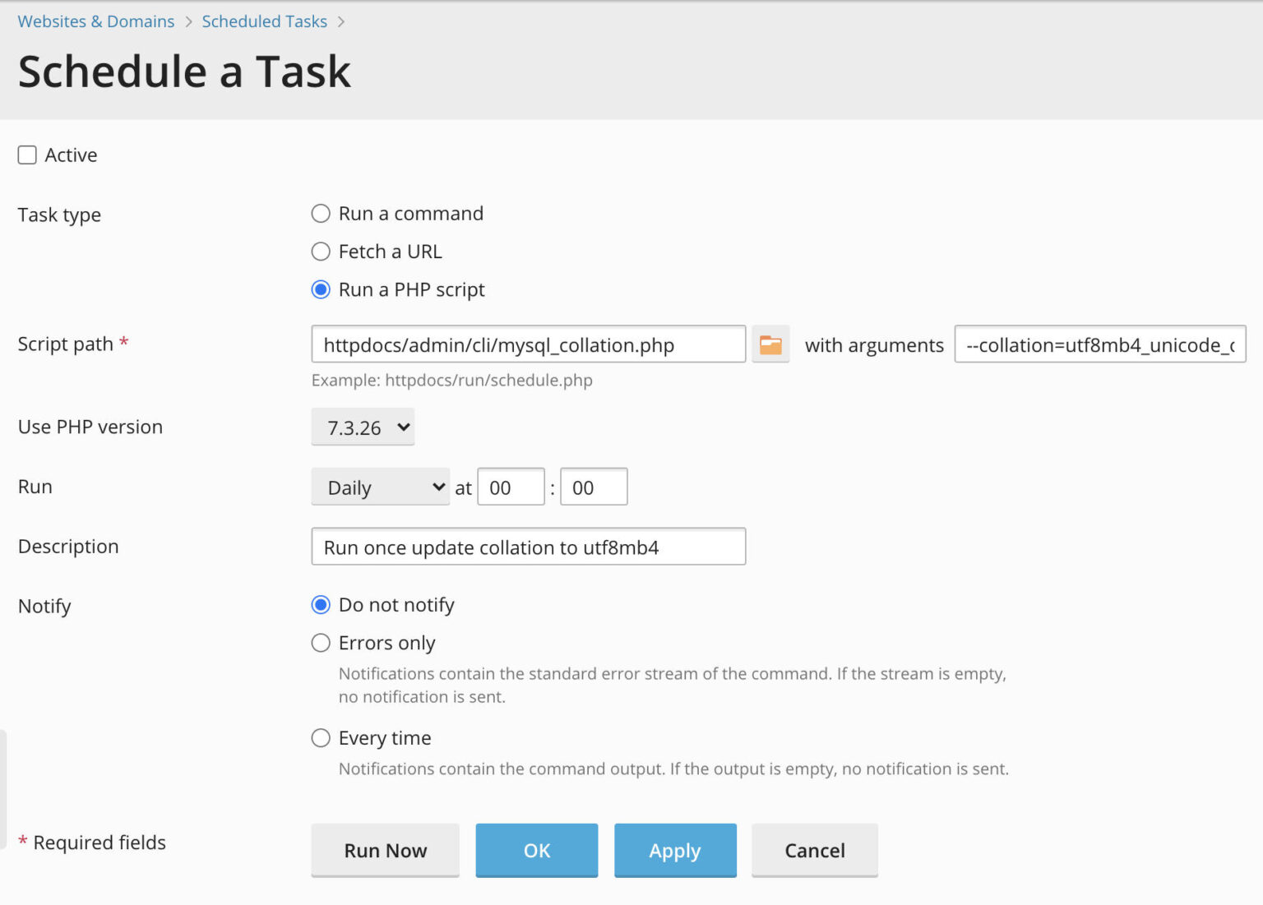Navigate to Websites & Domains breadcrumb

click(96, 21)
